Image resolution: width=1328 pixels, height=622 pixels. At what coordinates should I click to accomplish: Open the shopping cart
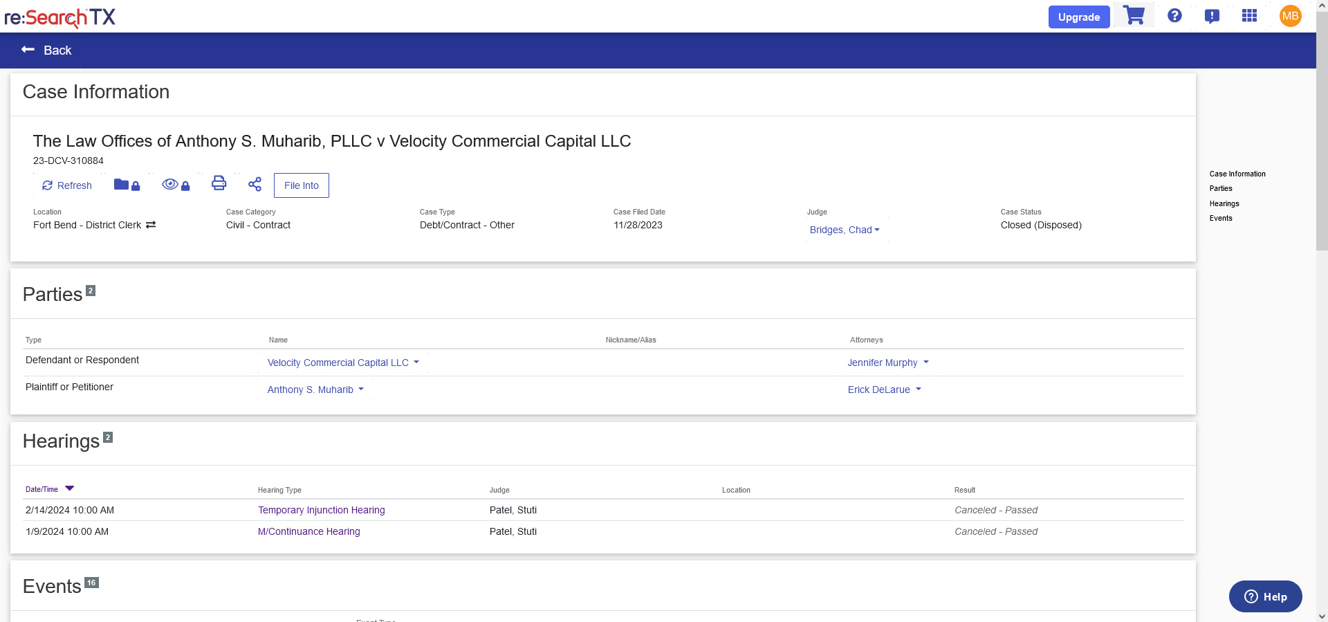pos(1134,15)
